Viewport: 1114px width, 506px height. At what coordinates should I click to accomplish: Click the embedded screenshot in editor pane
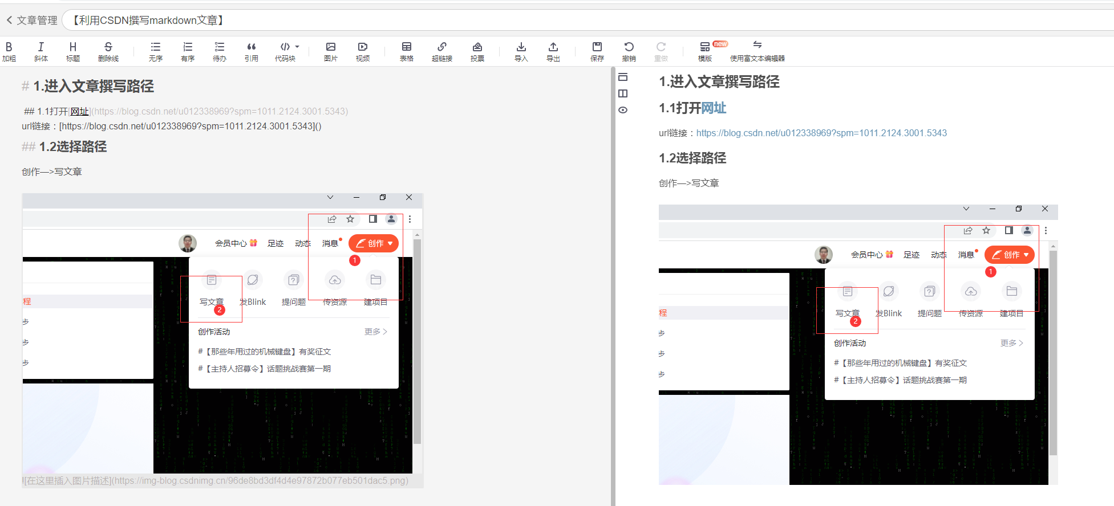[x=222, y=333]
